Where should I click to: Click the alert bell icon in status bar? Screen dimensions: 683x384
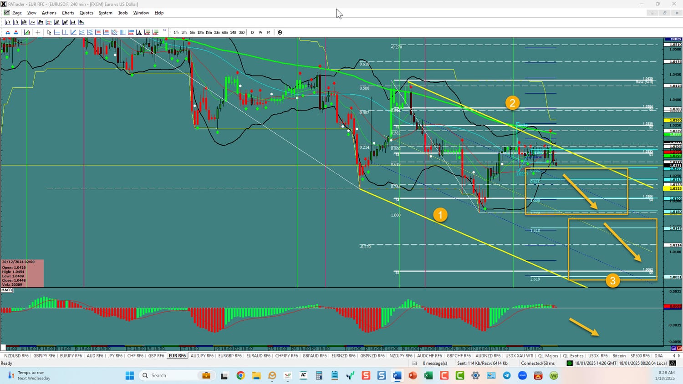pos(673,364)
